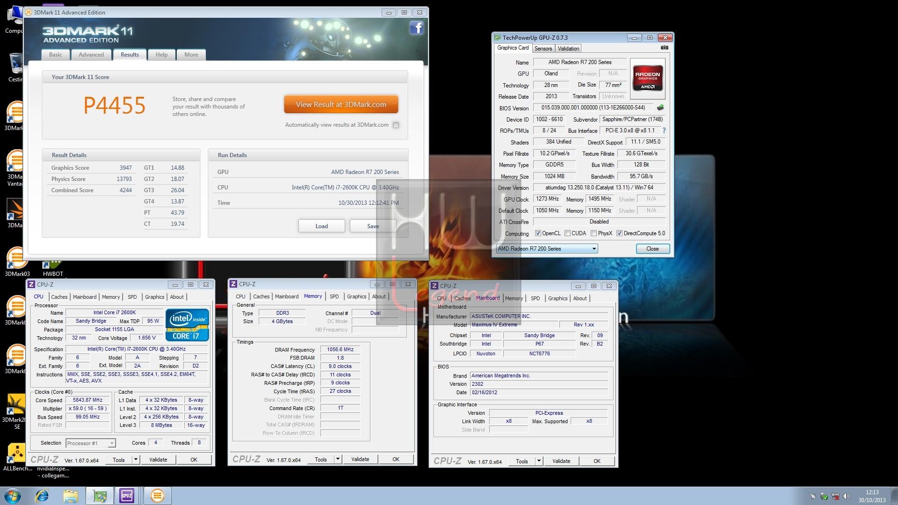Click the network icon in the system tray
This screenshot has height=505, width=898.
(x=835, y=496)
